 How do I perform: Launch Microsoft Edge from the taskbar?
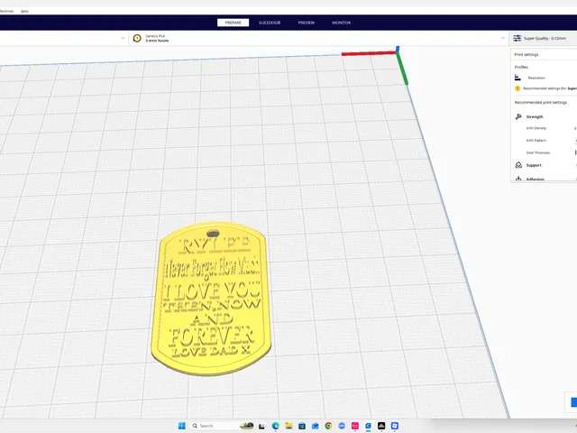tap(276, 426)
